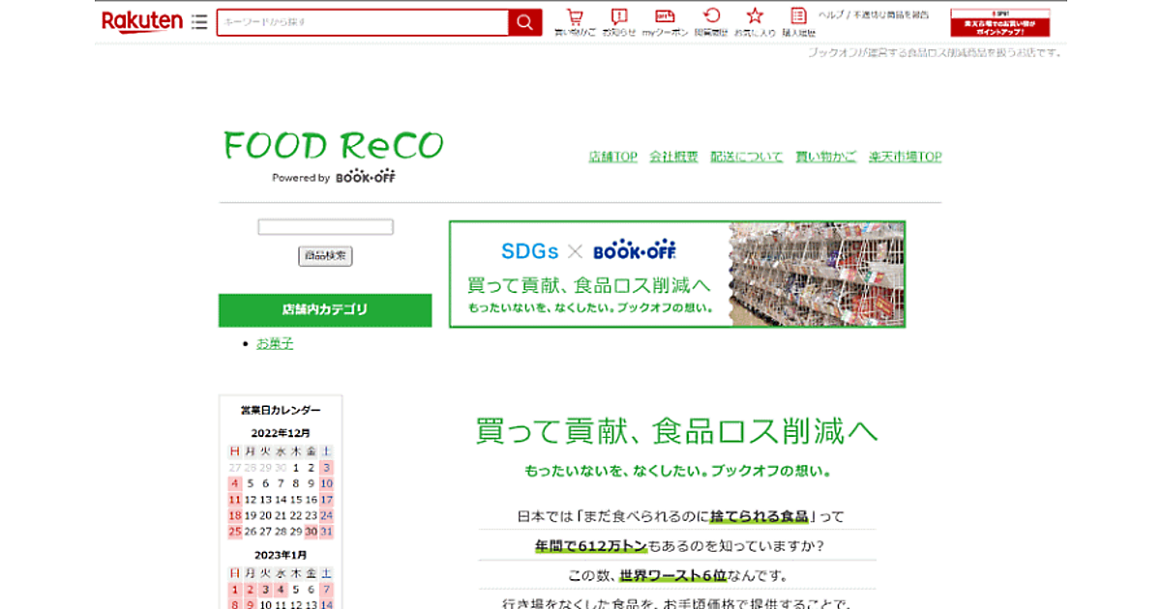Go to 店舗TOP link
This screenshot has height=609, width=1161.
[613, 157]
